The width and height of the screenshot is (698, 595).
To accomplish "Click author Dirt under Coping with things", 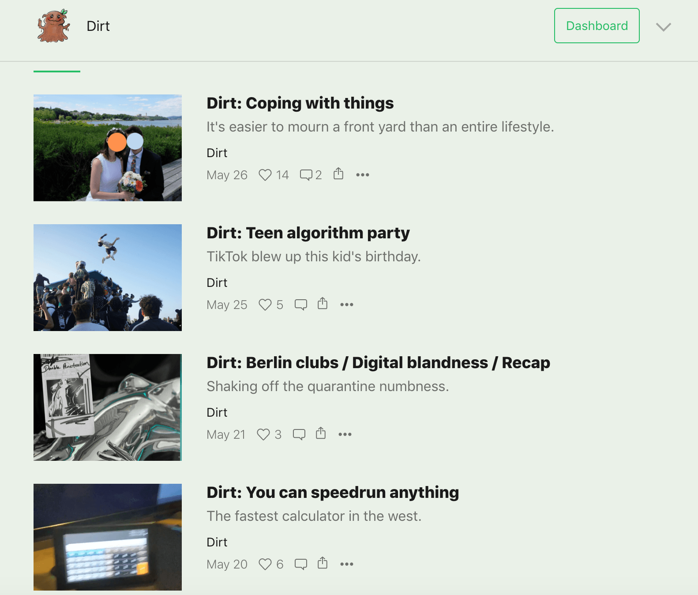I will [x=217, y=153].
